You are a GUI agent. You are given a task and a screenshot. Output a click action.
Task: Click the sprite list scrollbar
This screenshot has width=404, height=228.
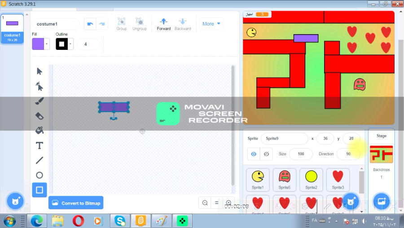click(361, 182)
